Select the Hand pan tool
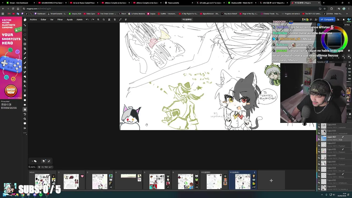352x198 pixels. pos(25,109)
